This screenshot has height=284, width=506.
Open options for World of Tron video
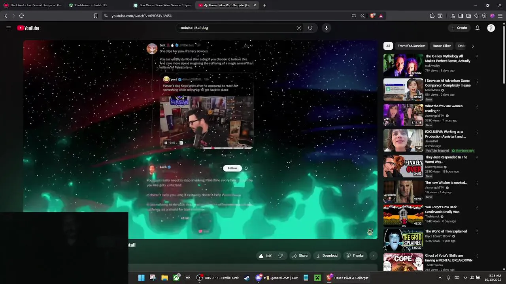(x=477, y=232)
